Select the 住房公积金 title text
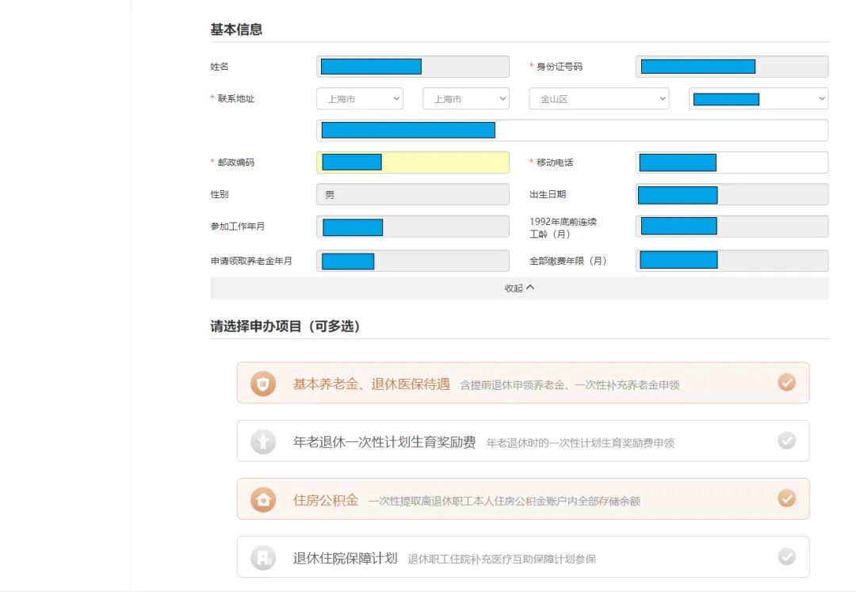The width and height of the screenshot is (856, 592). pos(326,500)
